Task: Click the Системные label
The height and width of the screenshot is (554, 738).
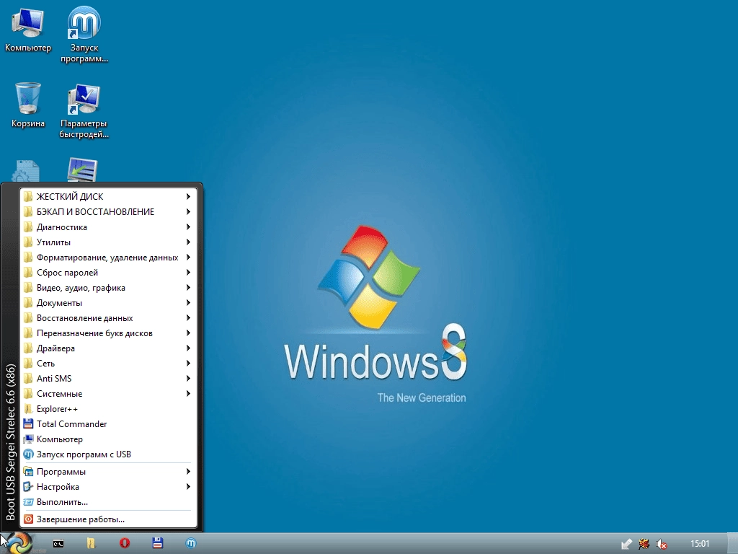Action: click(x=59, y=393)
